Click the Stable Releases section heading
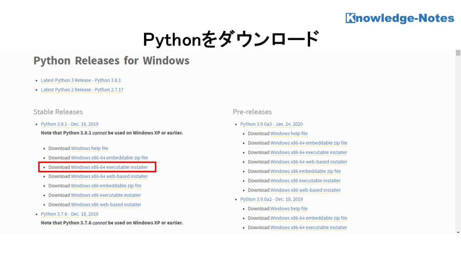This screenshot has height=259, width=461. (x=58, y=112)
